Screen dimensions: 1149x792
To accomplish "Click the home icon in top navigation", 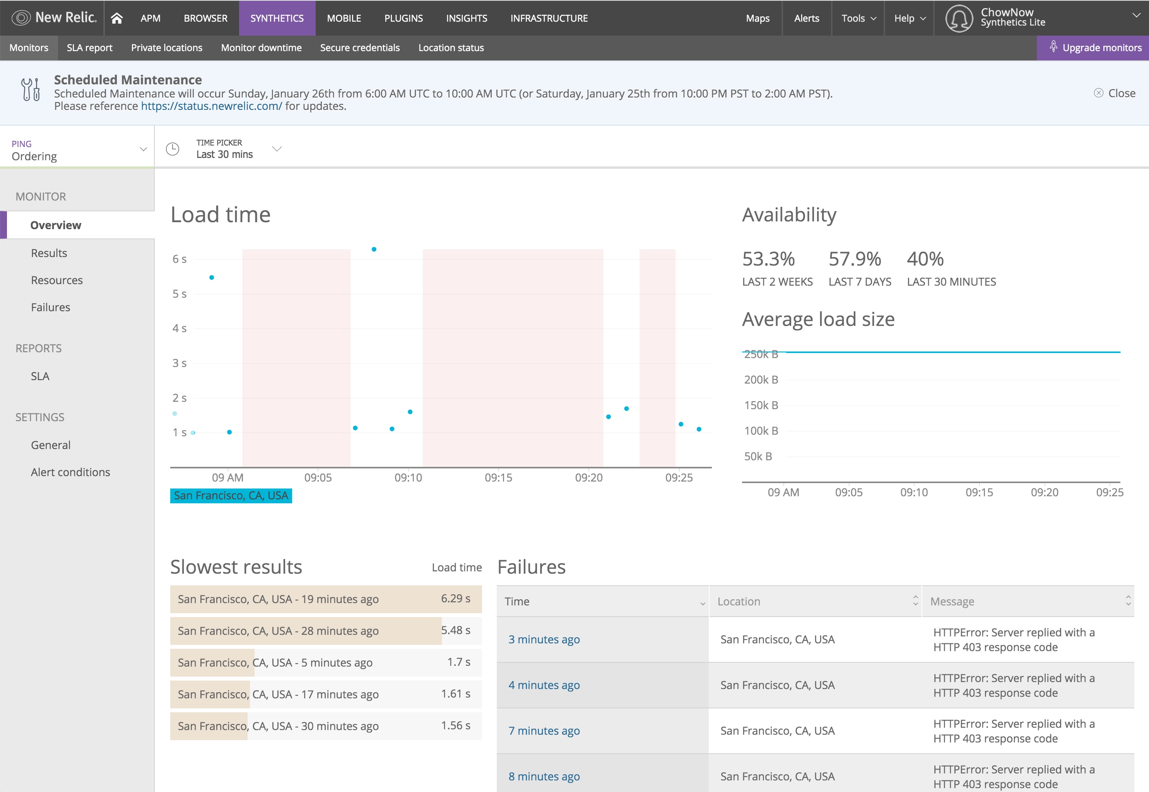I will [116, 18].
